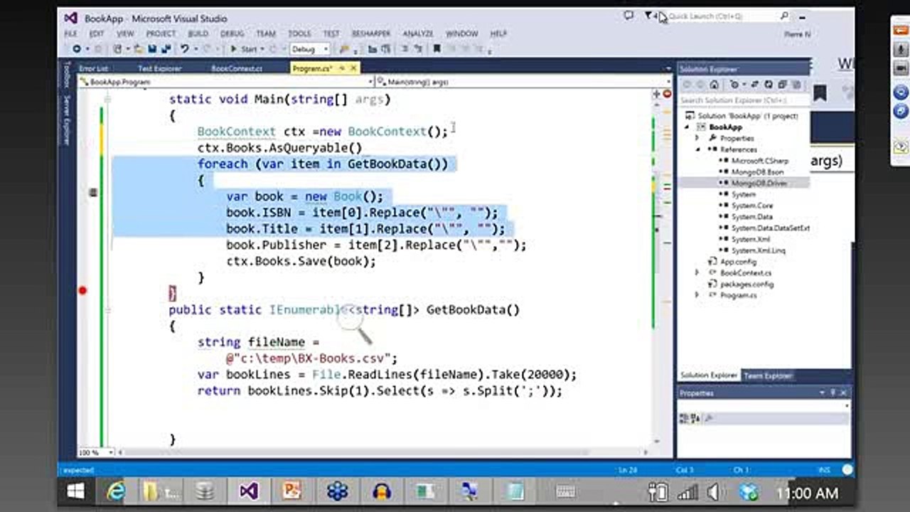
Task: Click the Navigate Backward toolbar icon
Action: pyautogui.click(x=76, y=49)
